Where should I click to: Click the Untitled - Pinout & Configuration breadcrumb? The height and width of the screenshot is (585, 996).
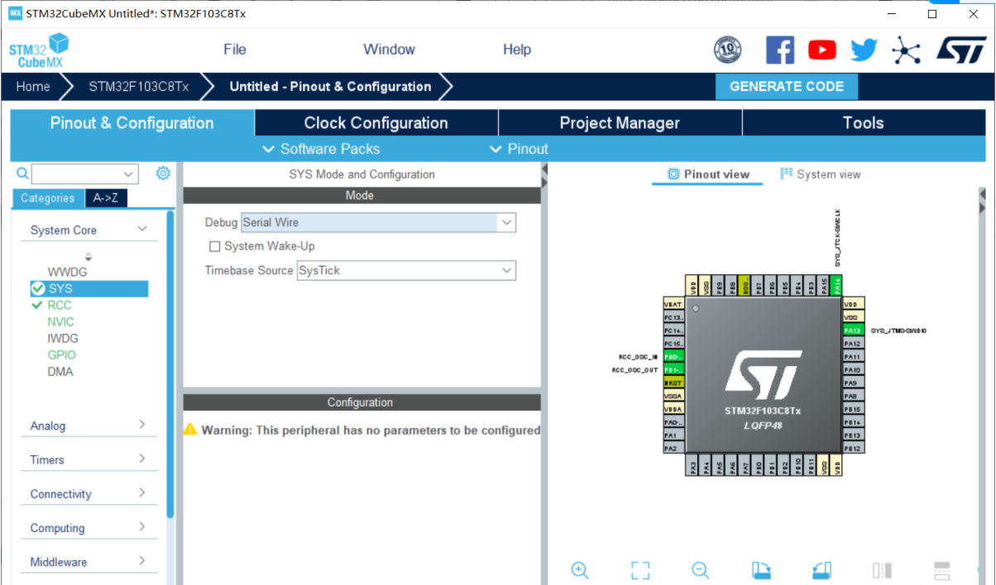click(330, 87)
